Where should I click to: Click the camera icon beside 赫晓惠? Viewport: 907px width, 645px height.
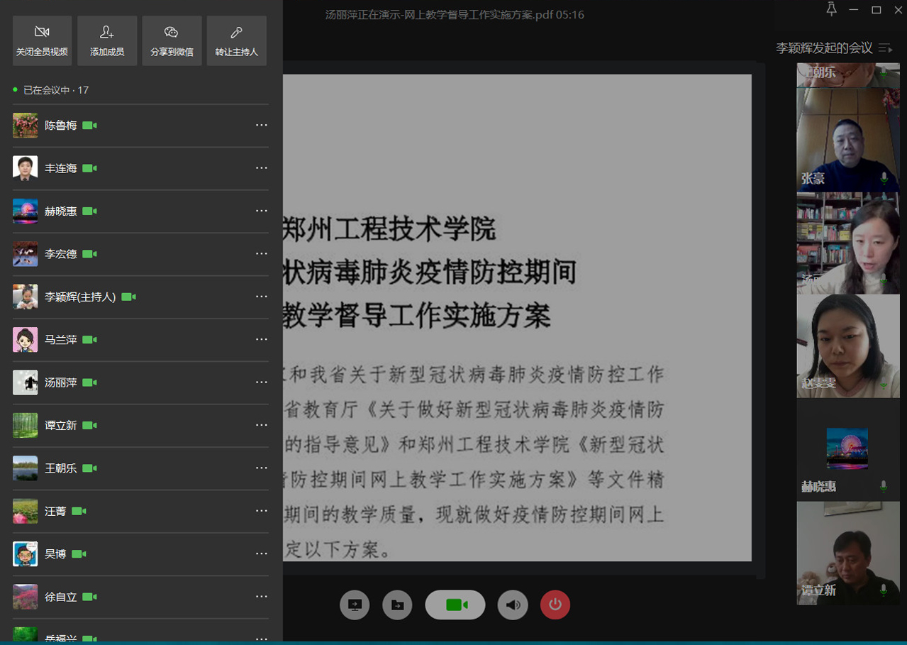pos(89,211)
